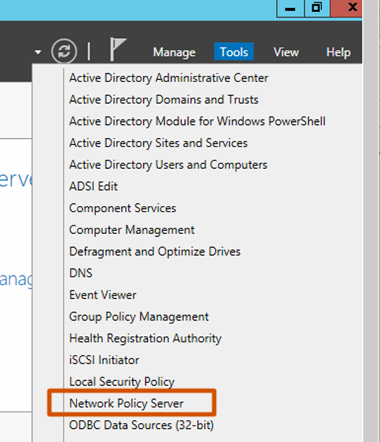Select the DNS entry
The width and height of the screenshot is (380, 442).
click(x=81, y=273)
